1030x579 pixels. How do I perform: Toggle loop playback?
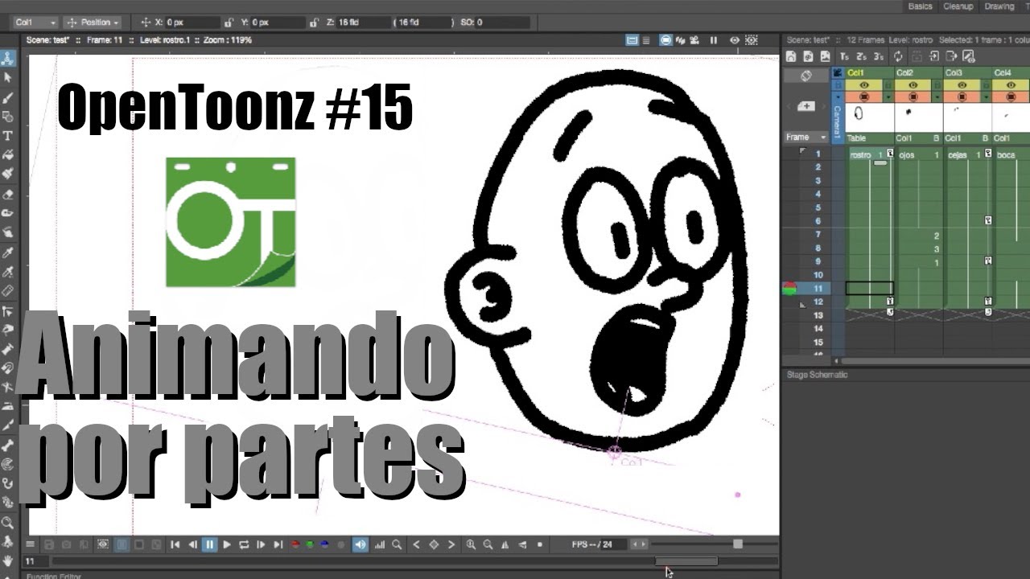pyautogui.click(x=244, y=544)
